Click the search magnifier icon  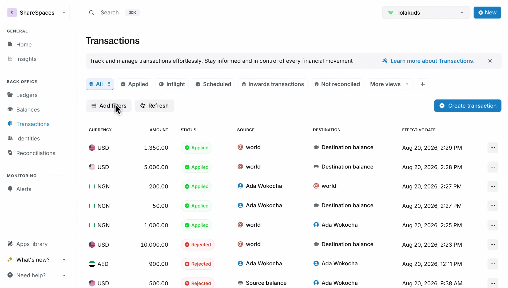92,13
